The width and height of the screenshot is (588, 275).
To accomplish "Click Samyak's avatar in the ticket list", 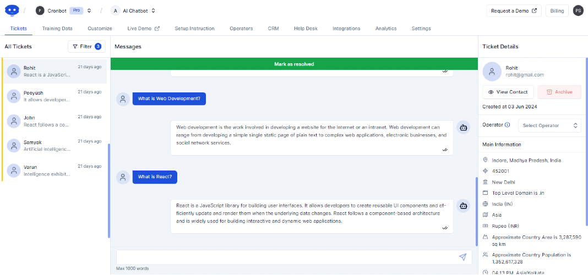I will click(x=14, y=145).
